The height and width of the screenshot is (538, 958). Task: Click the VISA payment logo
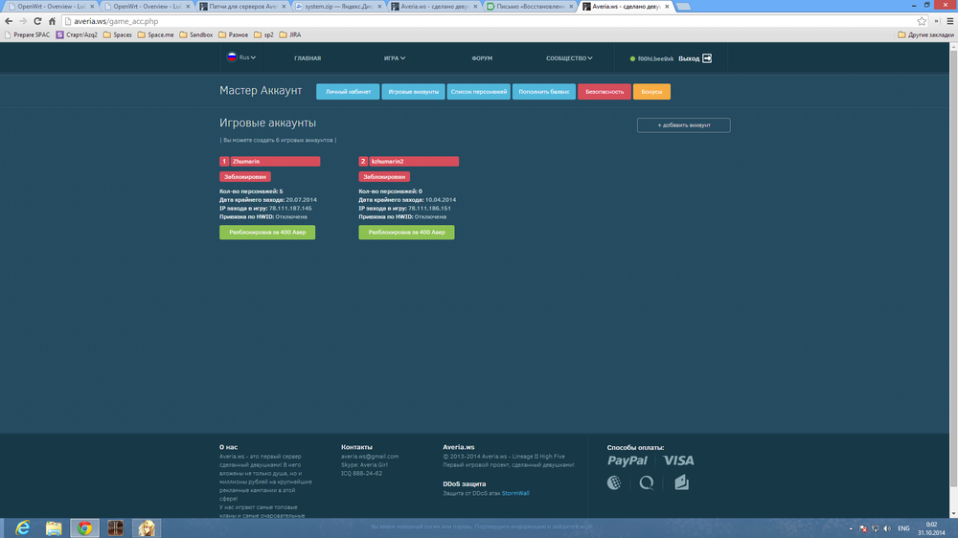click(x=678, y=460)
